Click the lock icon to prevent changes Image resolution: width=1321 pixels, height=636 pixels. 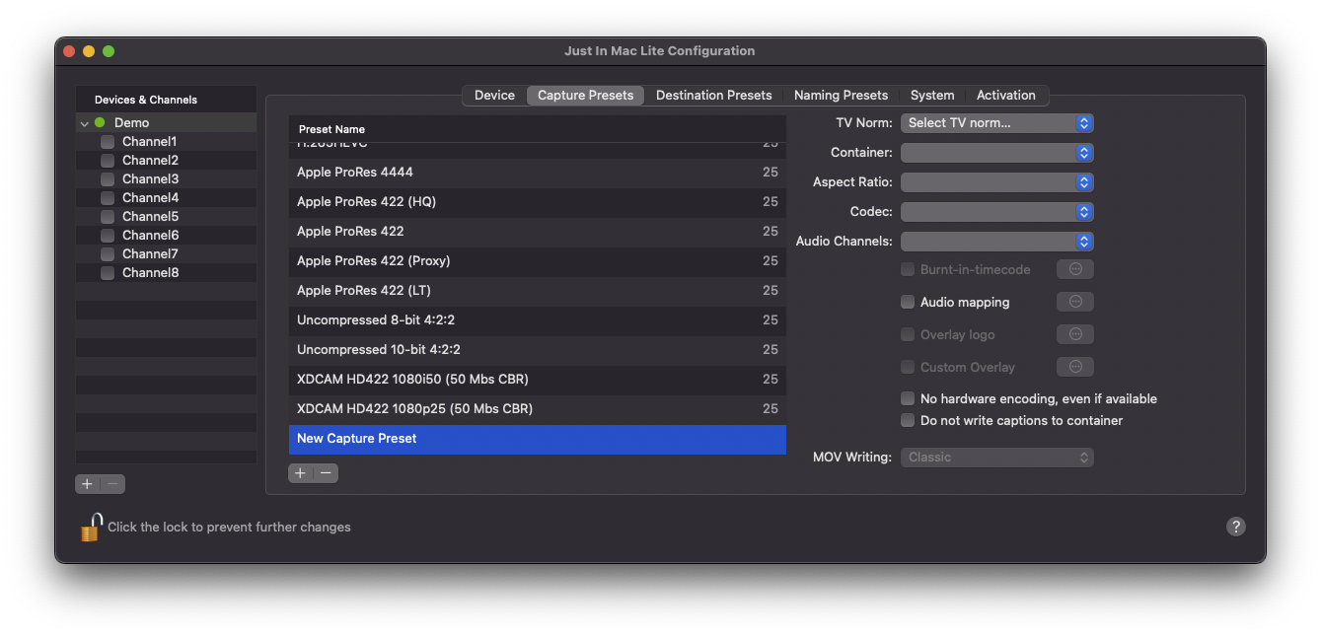click(91, 528)
